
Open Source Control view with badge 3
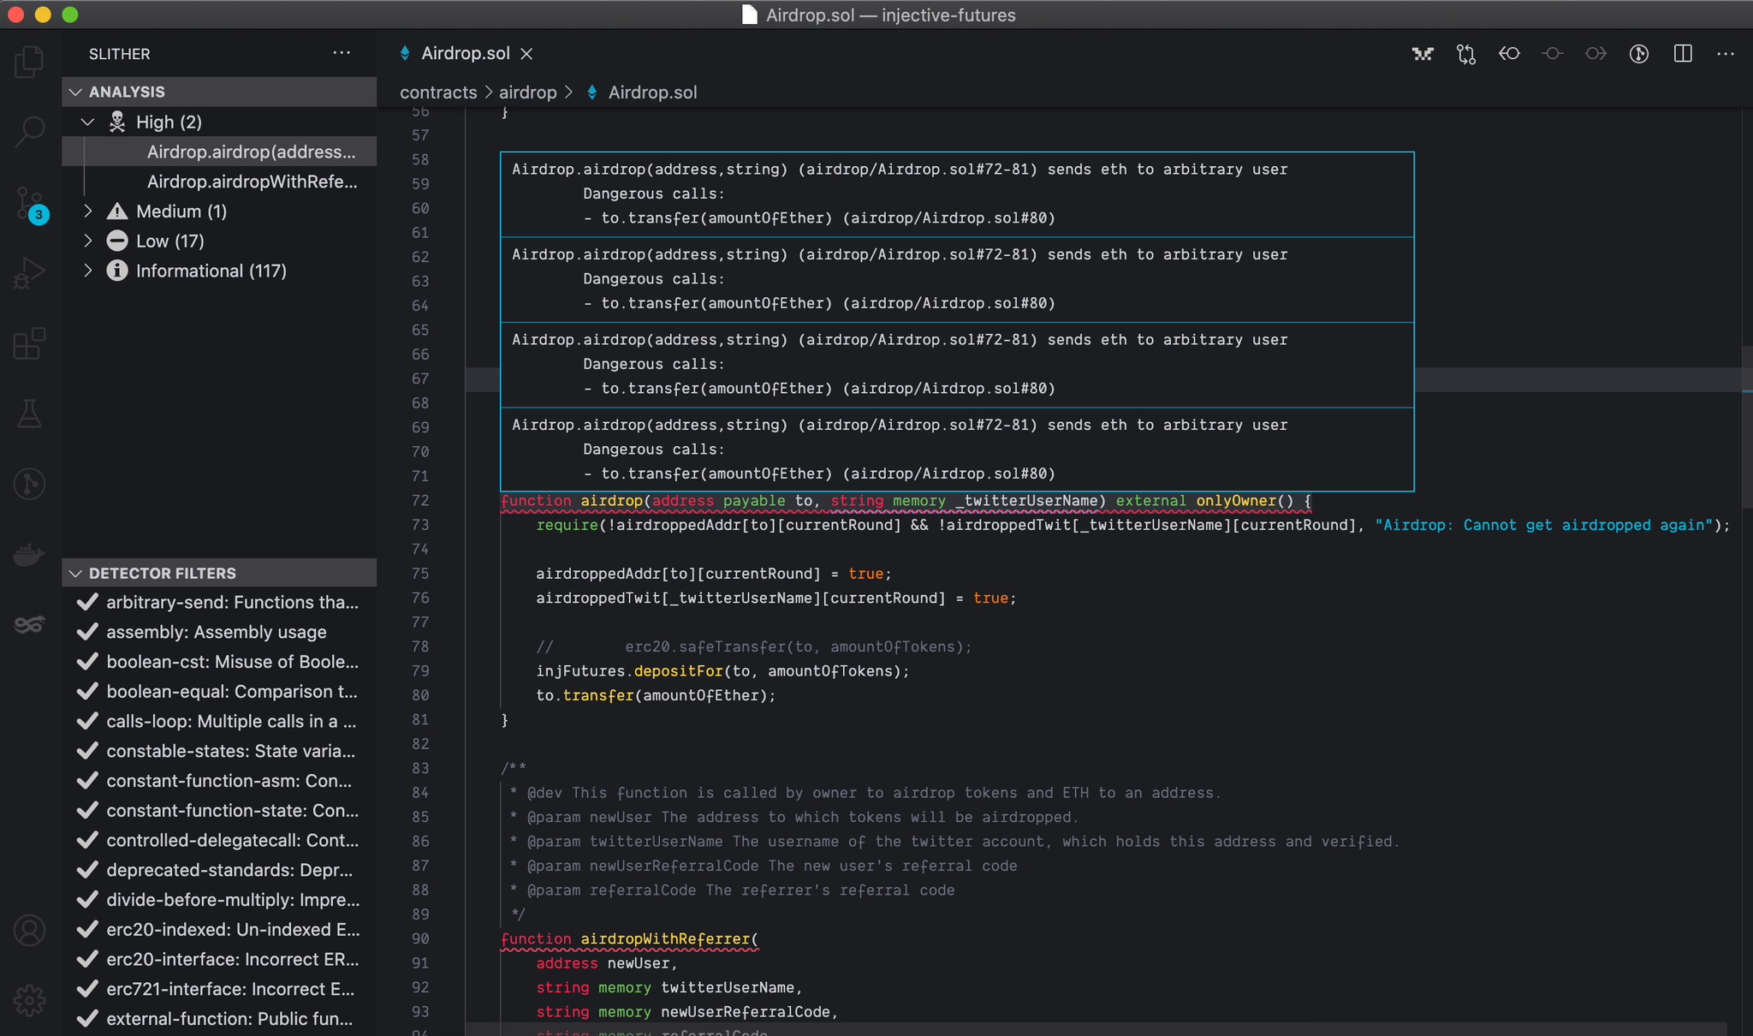click(30, 205)
